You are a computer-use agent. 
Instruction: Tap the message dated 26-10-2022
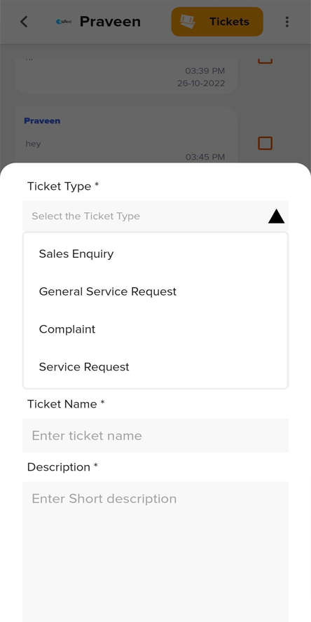[x=126, y=76]
